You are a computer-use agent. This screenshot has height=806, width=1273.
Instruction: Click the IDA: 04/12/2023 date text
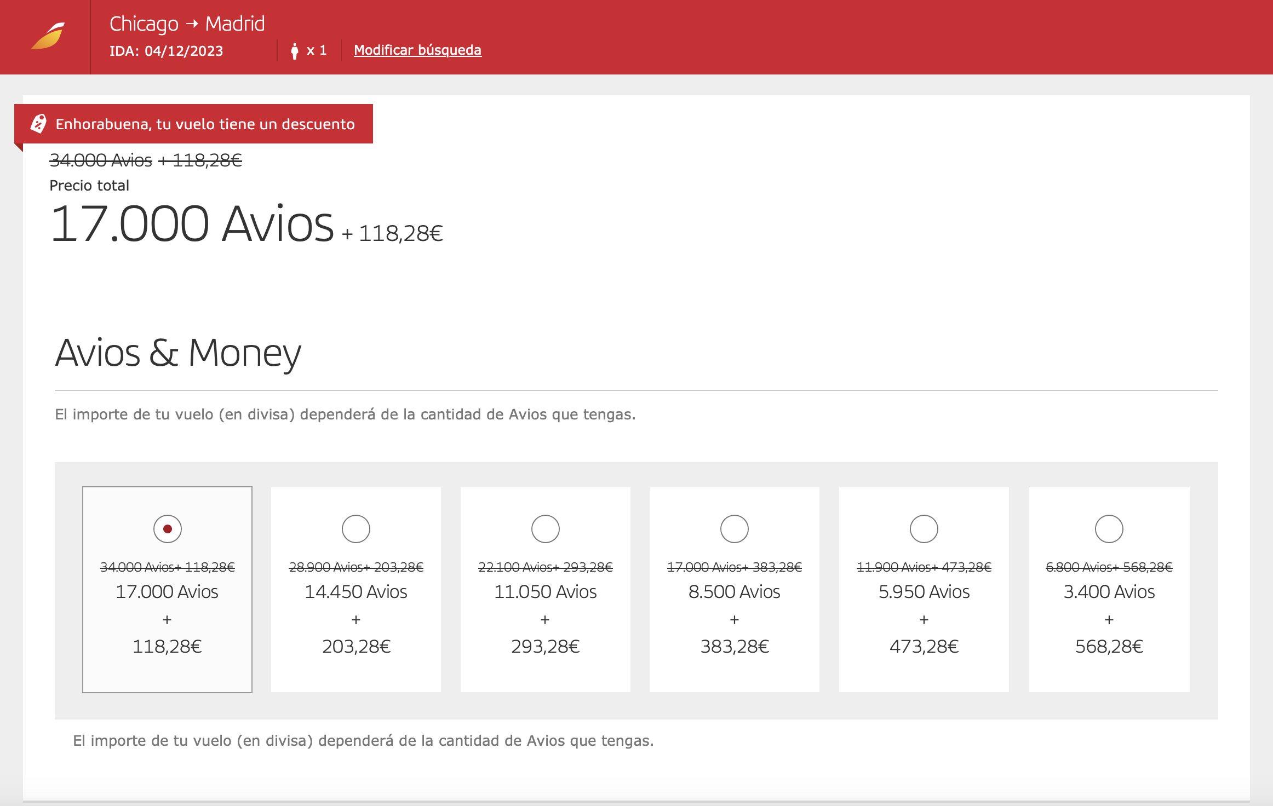(167, 51)
